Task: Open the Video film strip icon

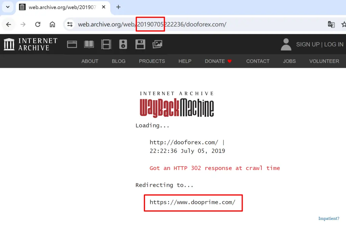Action: (x=106, y=44)
